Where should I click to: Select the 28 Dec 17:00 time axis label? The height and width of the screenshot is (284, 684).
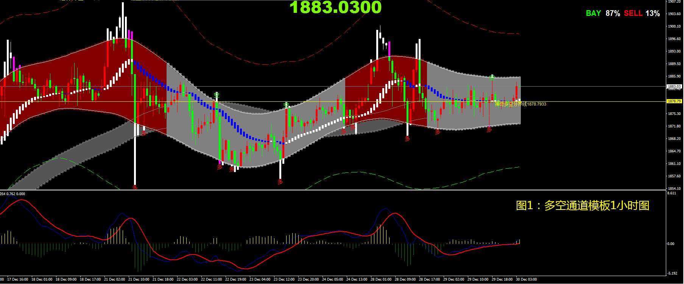430,280
